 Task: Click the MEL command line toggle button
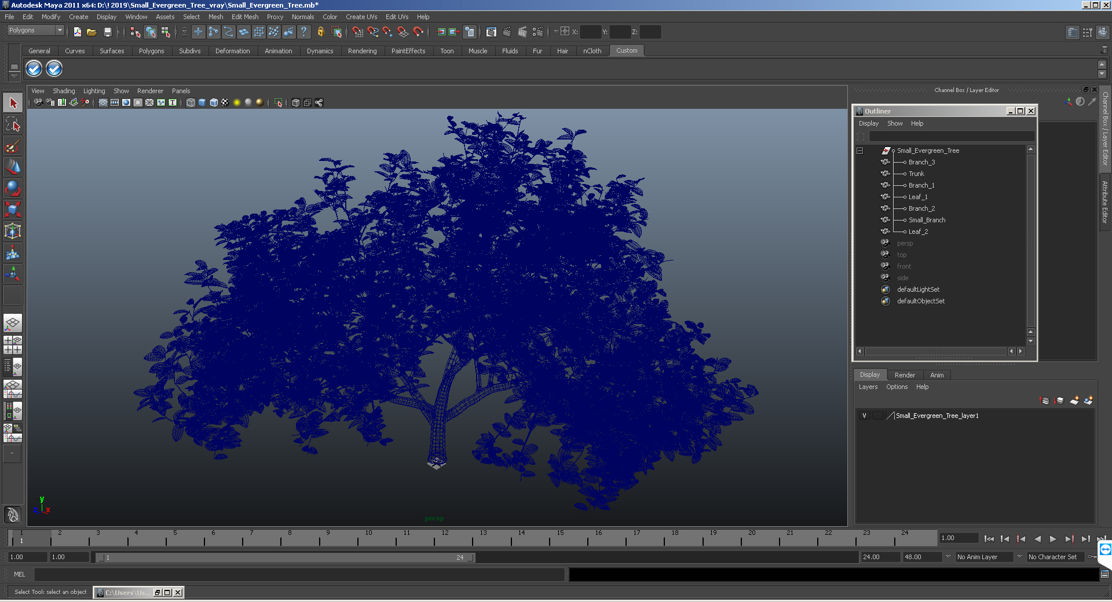20,574
